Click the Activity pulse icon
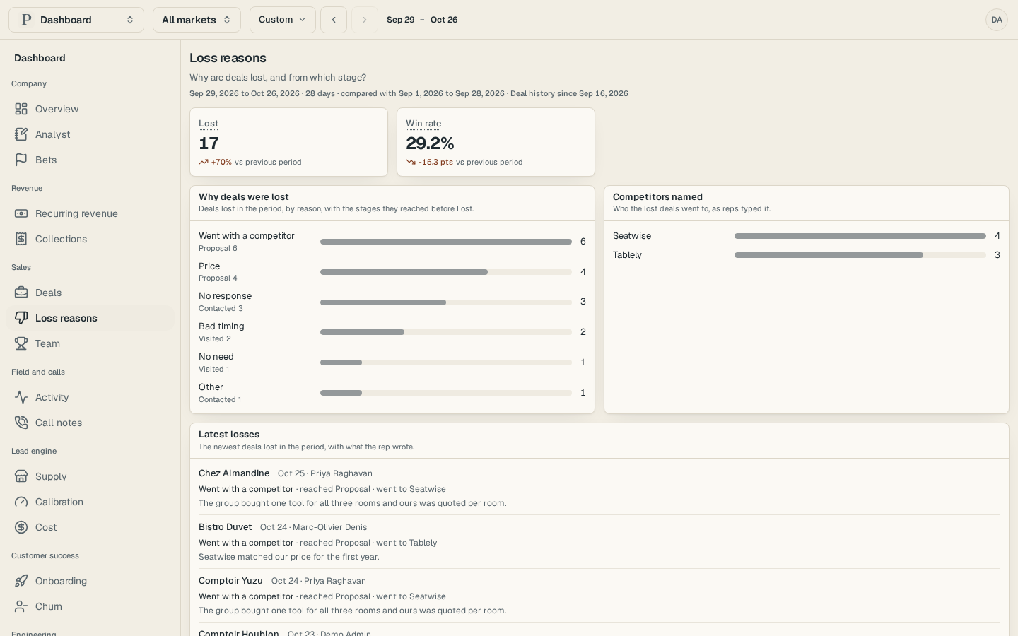This screenshot has height=636, width=1018. coord(21,397)
